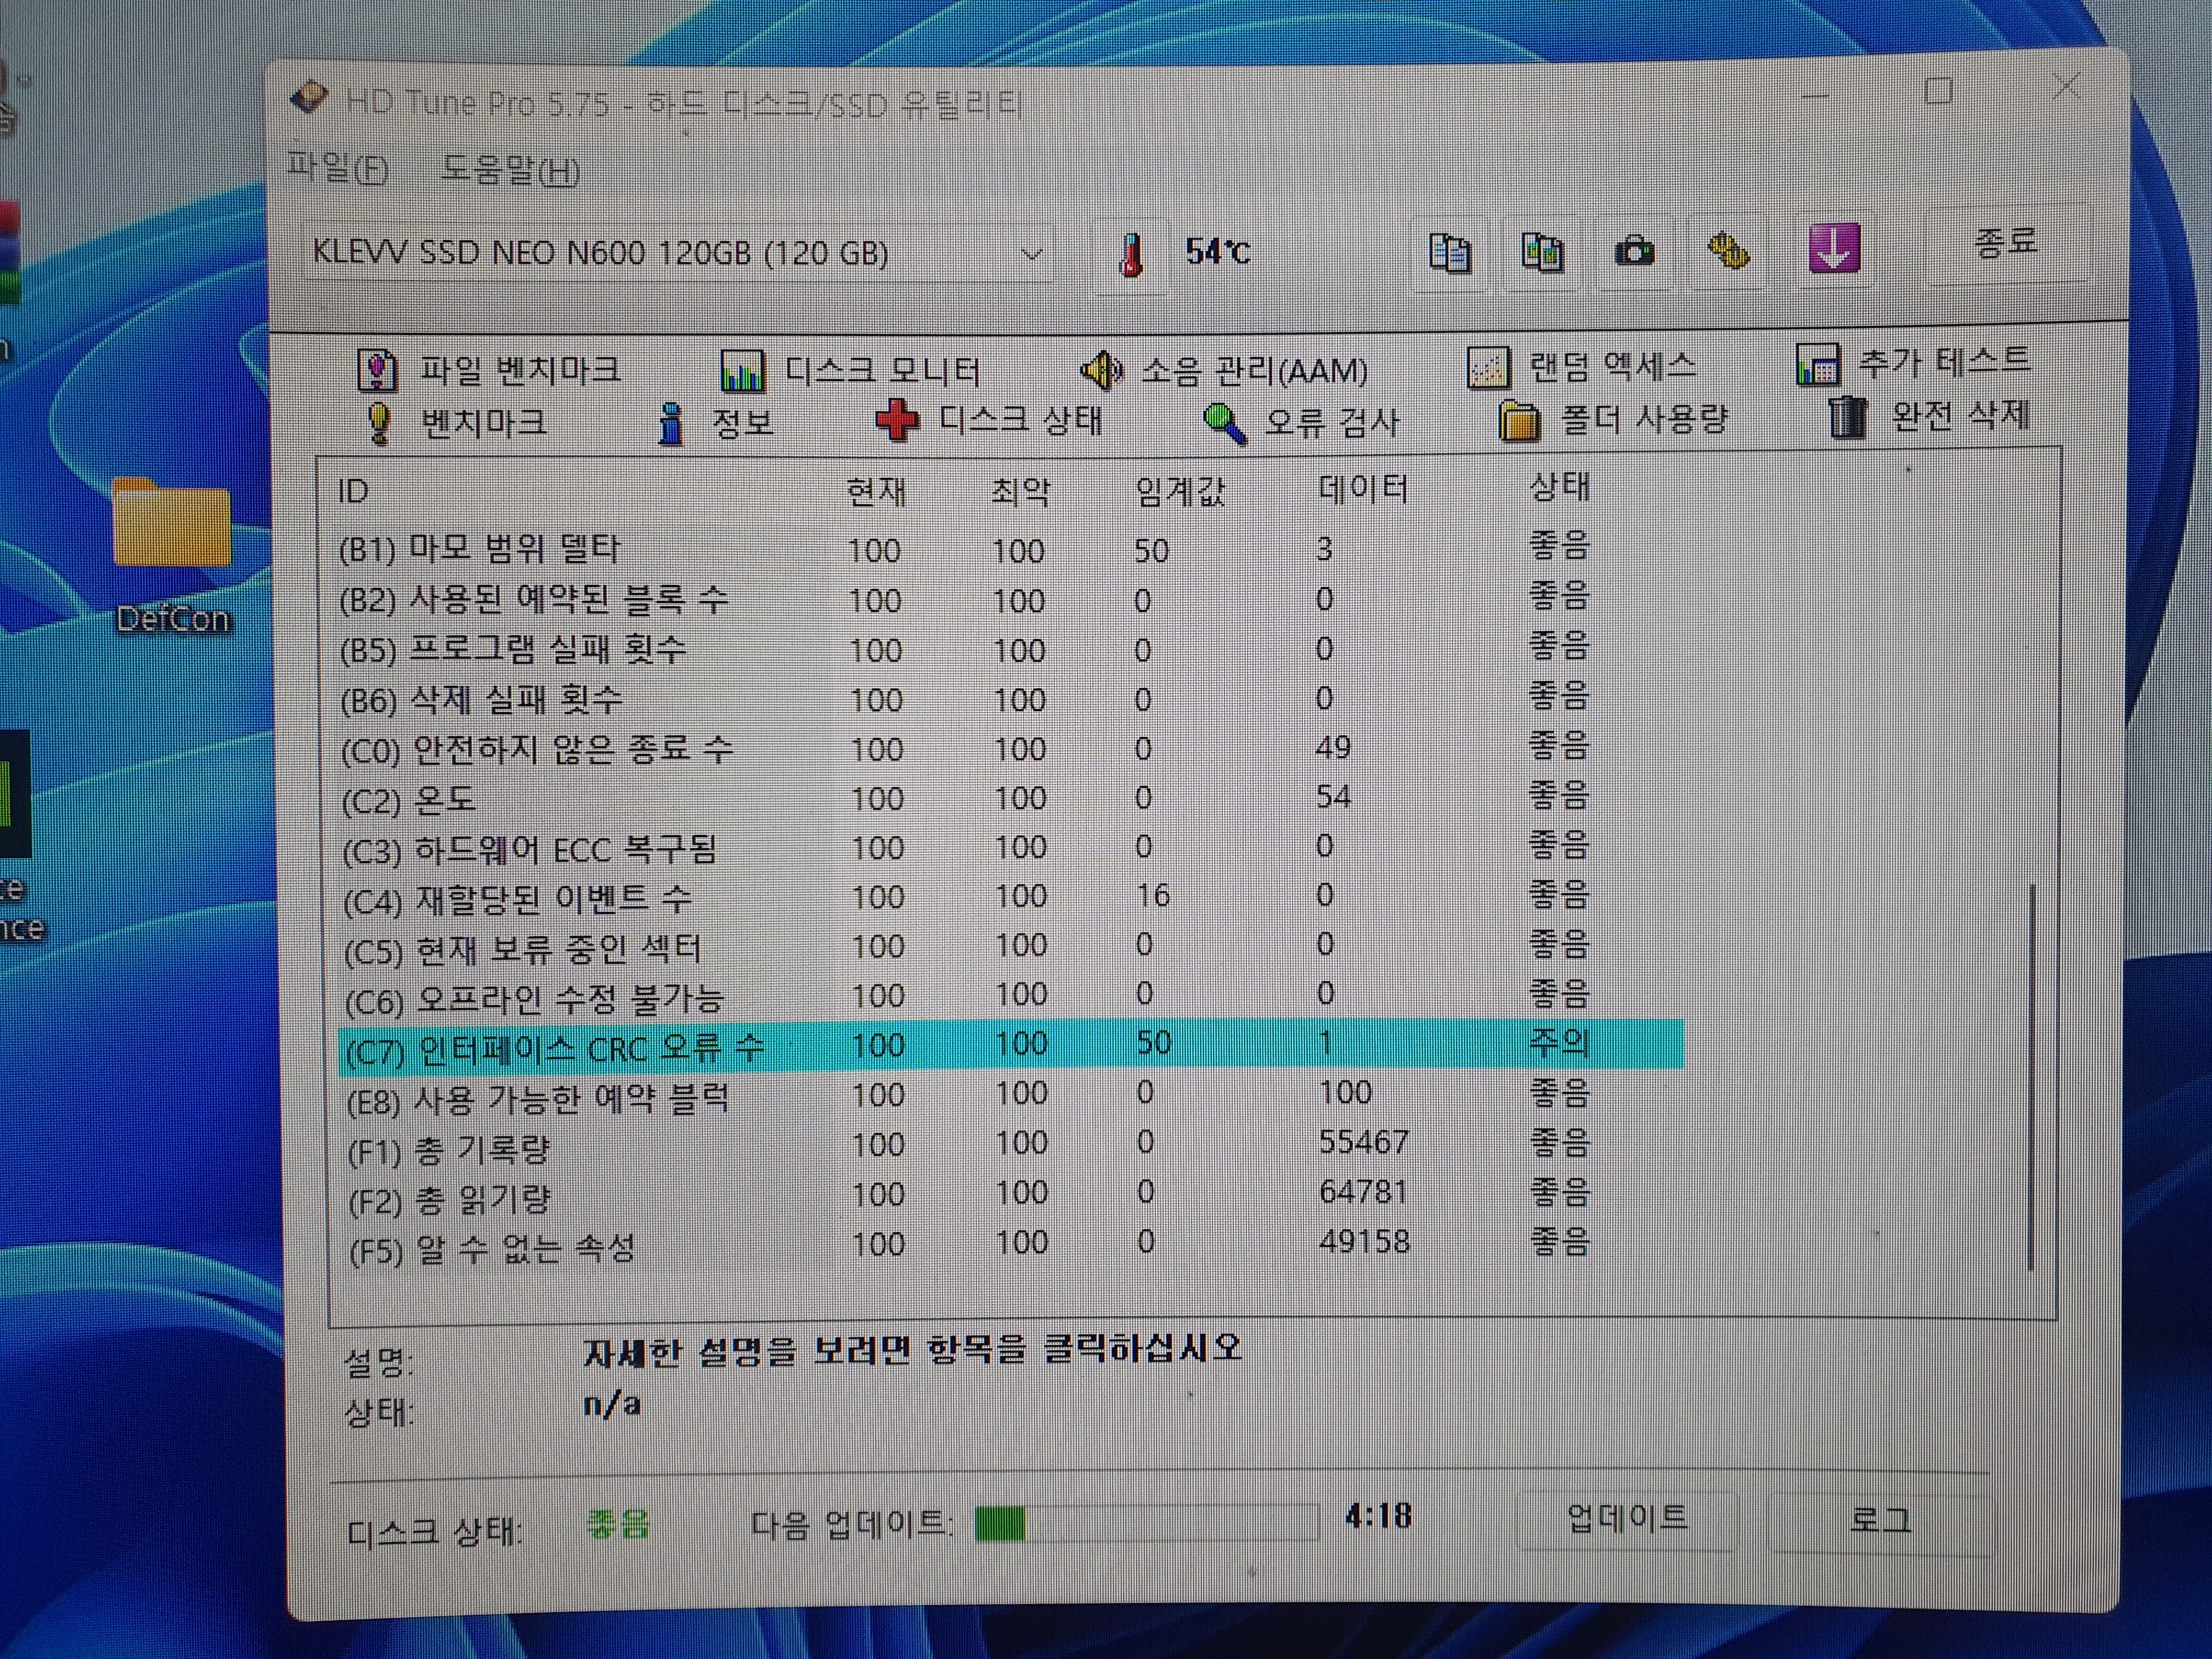Select the (C2) 온도 row
This screenshot has width=2212, height=1659.
pos(1010,798)
